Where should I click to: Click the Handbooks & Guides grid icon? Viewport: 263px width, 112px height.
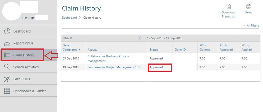(x=7, y=91)
